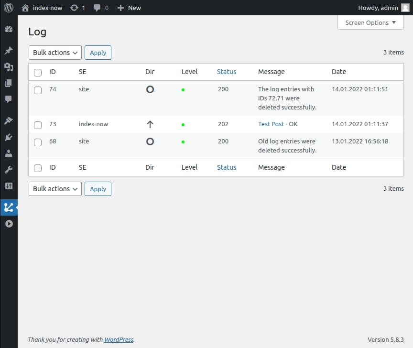Check the box for log entry 73

point(38,125)
